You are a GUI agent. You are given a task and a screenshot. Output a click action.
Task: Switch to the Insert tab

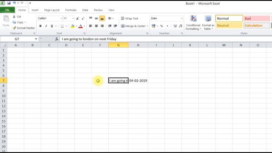35,10
